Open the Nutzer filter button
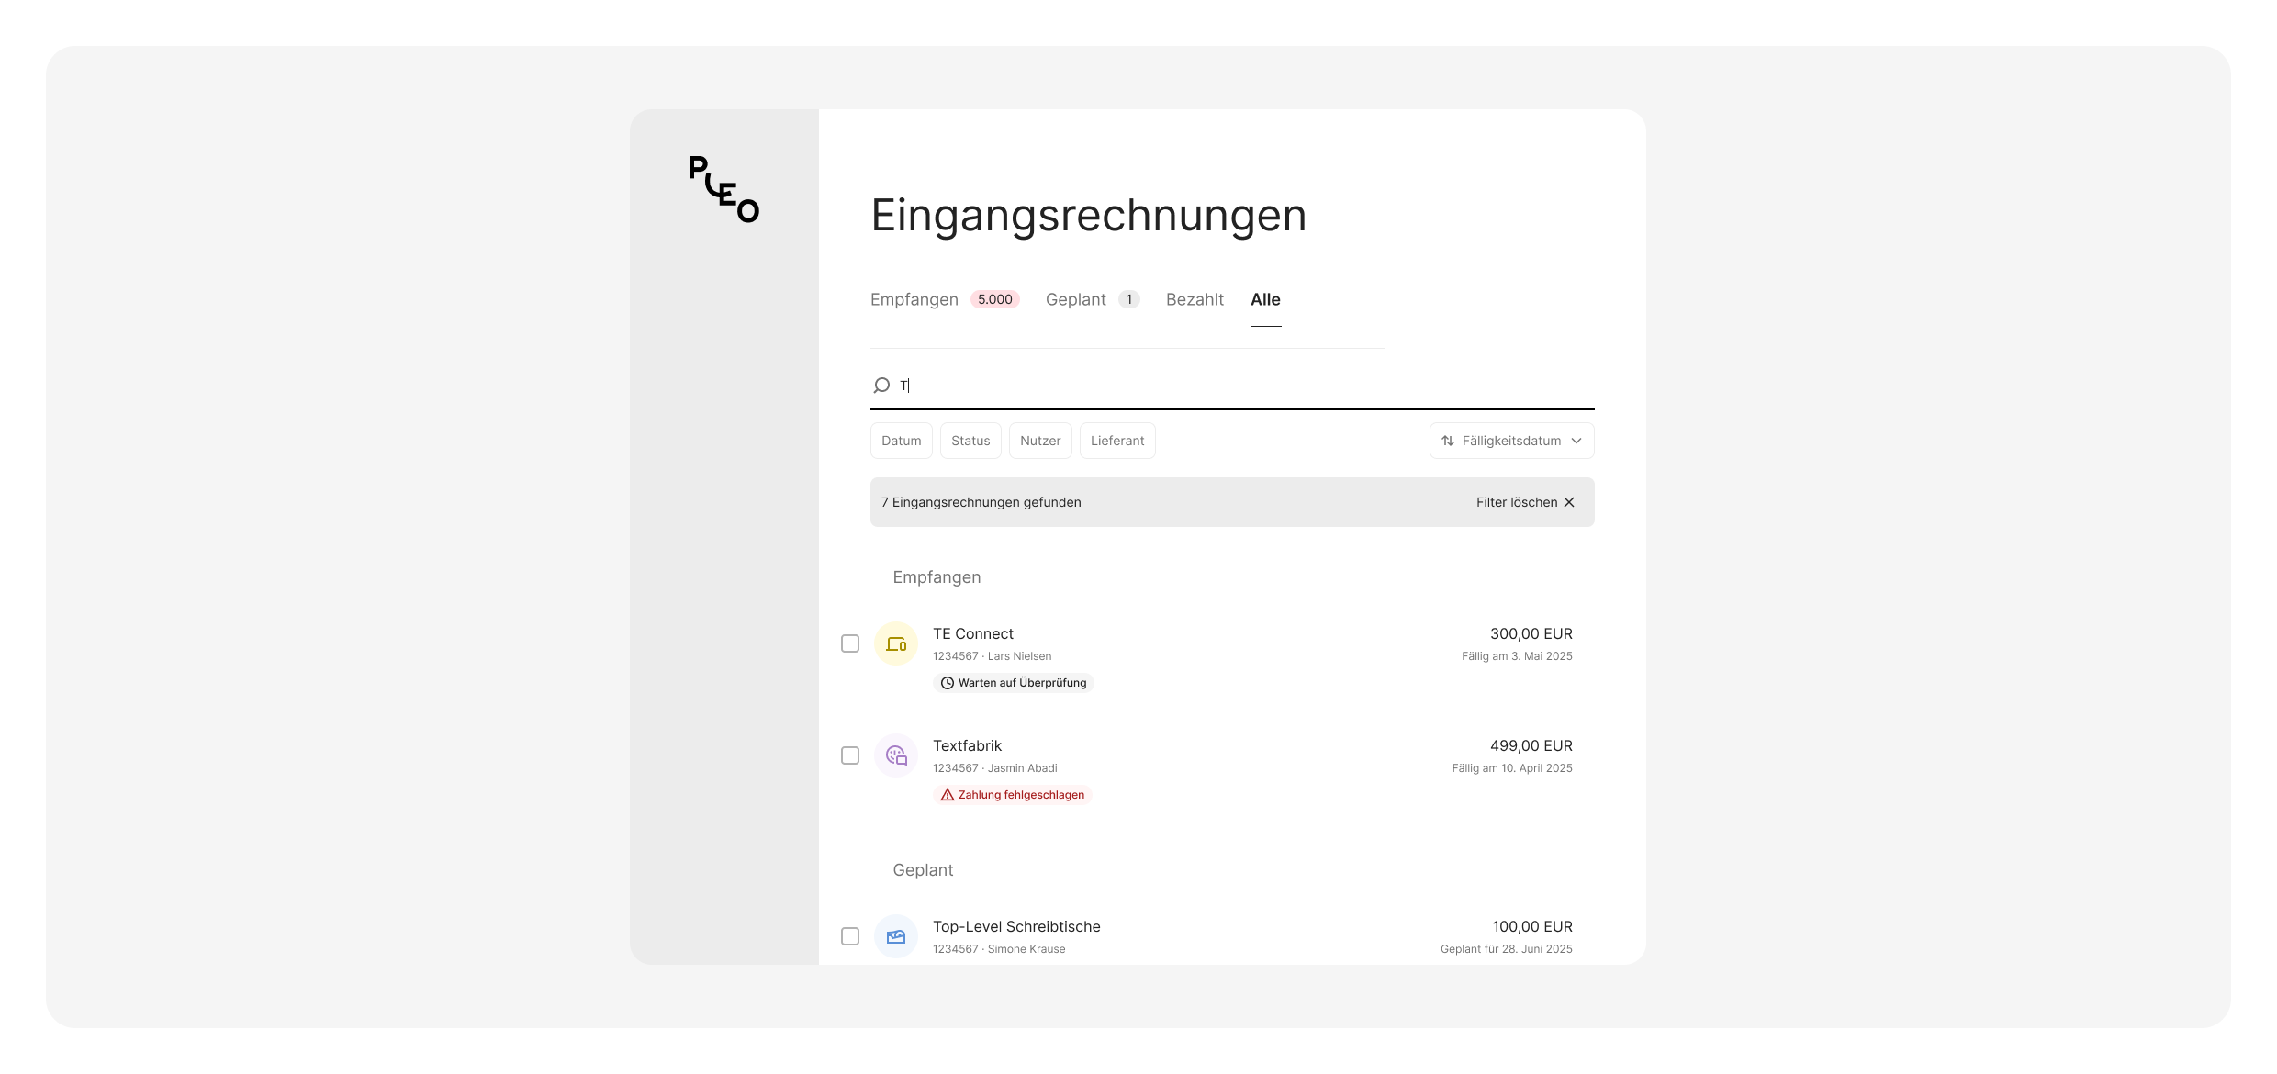Screen dimensions: 2277x1074 (x=1040, y=441)
